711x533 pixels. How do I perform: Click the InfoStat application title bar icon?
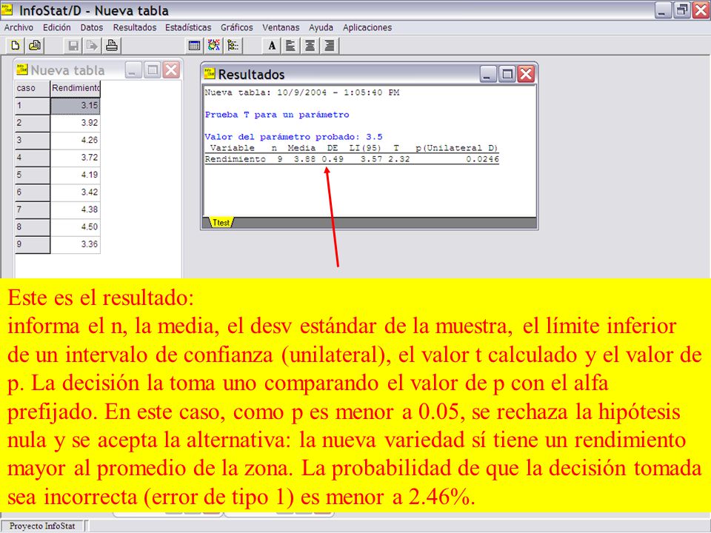(x=7, y=9)
